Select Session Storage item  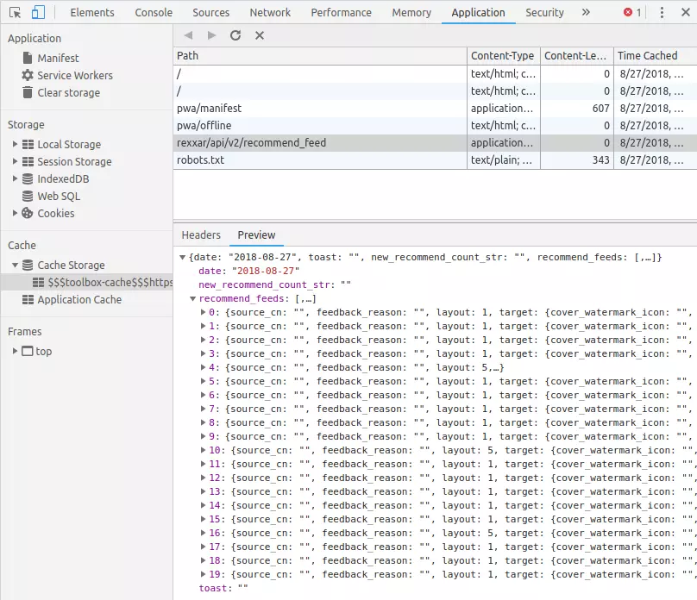click(74, 162)
